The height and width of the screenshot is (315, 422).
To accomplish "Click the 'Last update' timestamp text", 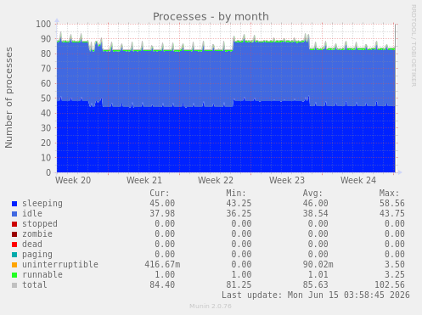I will (x=316, y=295).
